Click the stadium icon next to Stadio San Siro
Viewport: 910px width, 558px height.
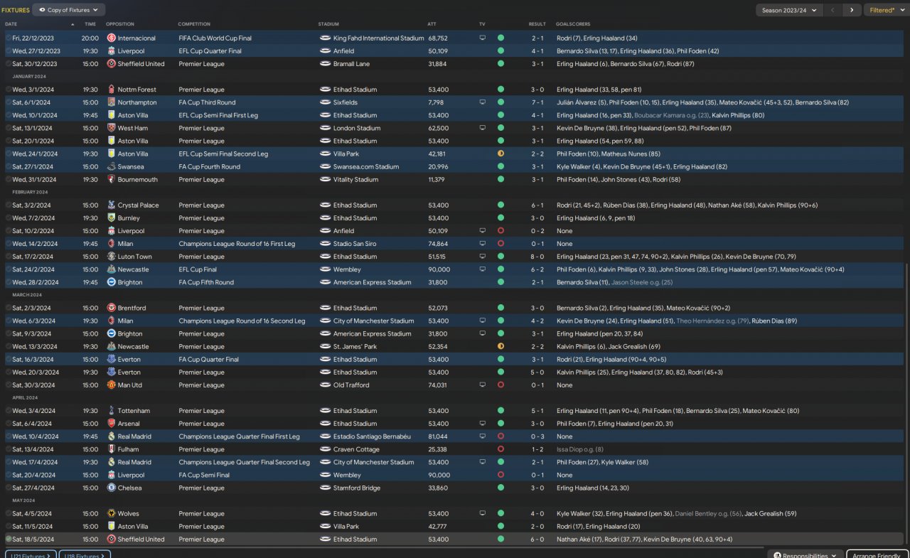click(x=325, y=244)
